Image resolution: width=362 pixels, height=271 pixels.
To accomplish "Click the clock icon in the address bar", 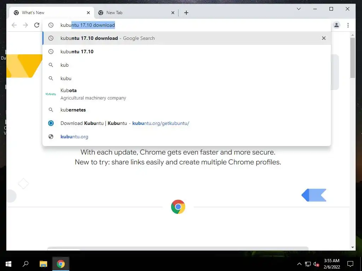I will [51, 25].
